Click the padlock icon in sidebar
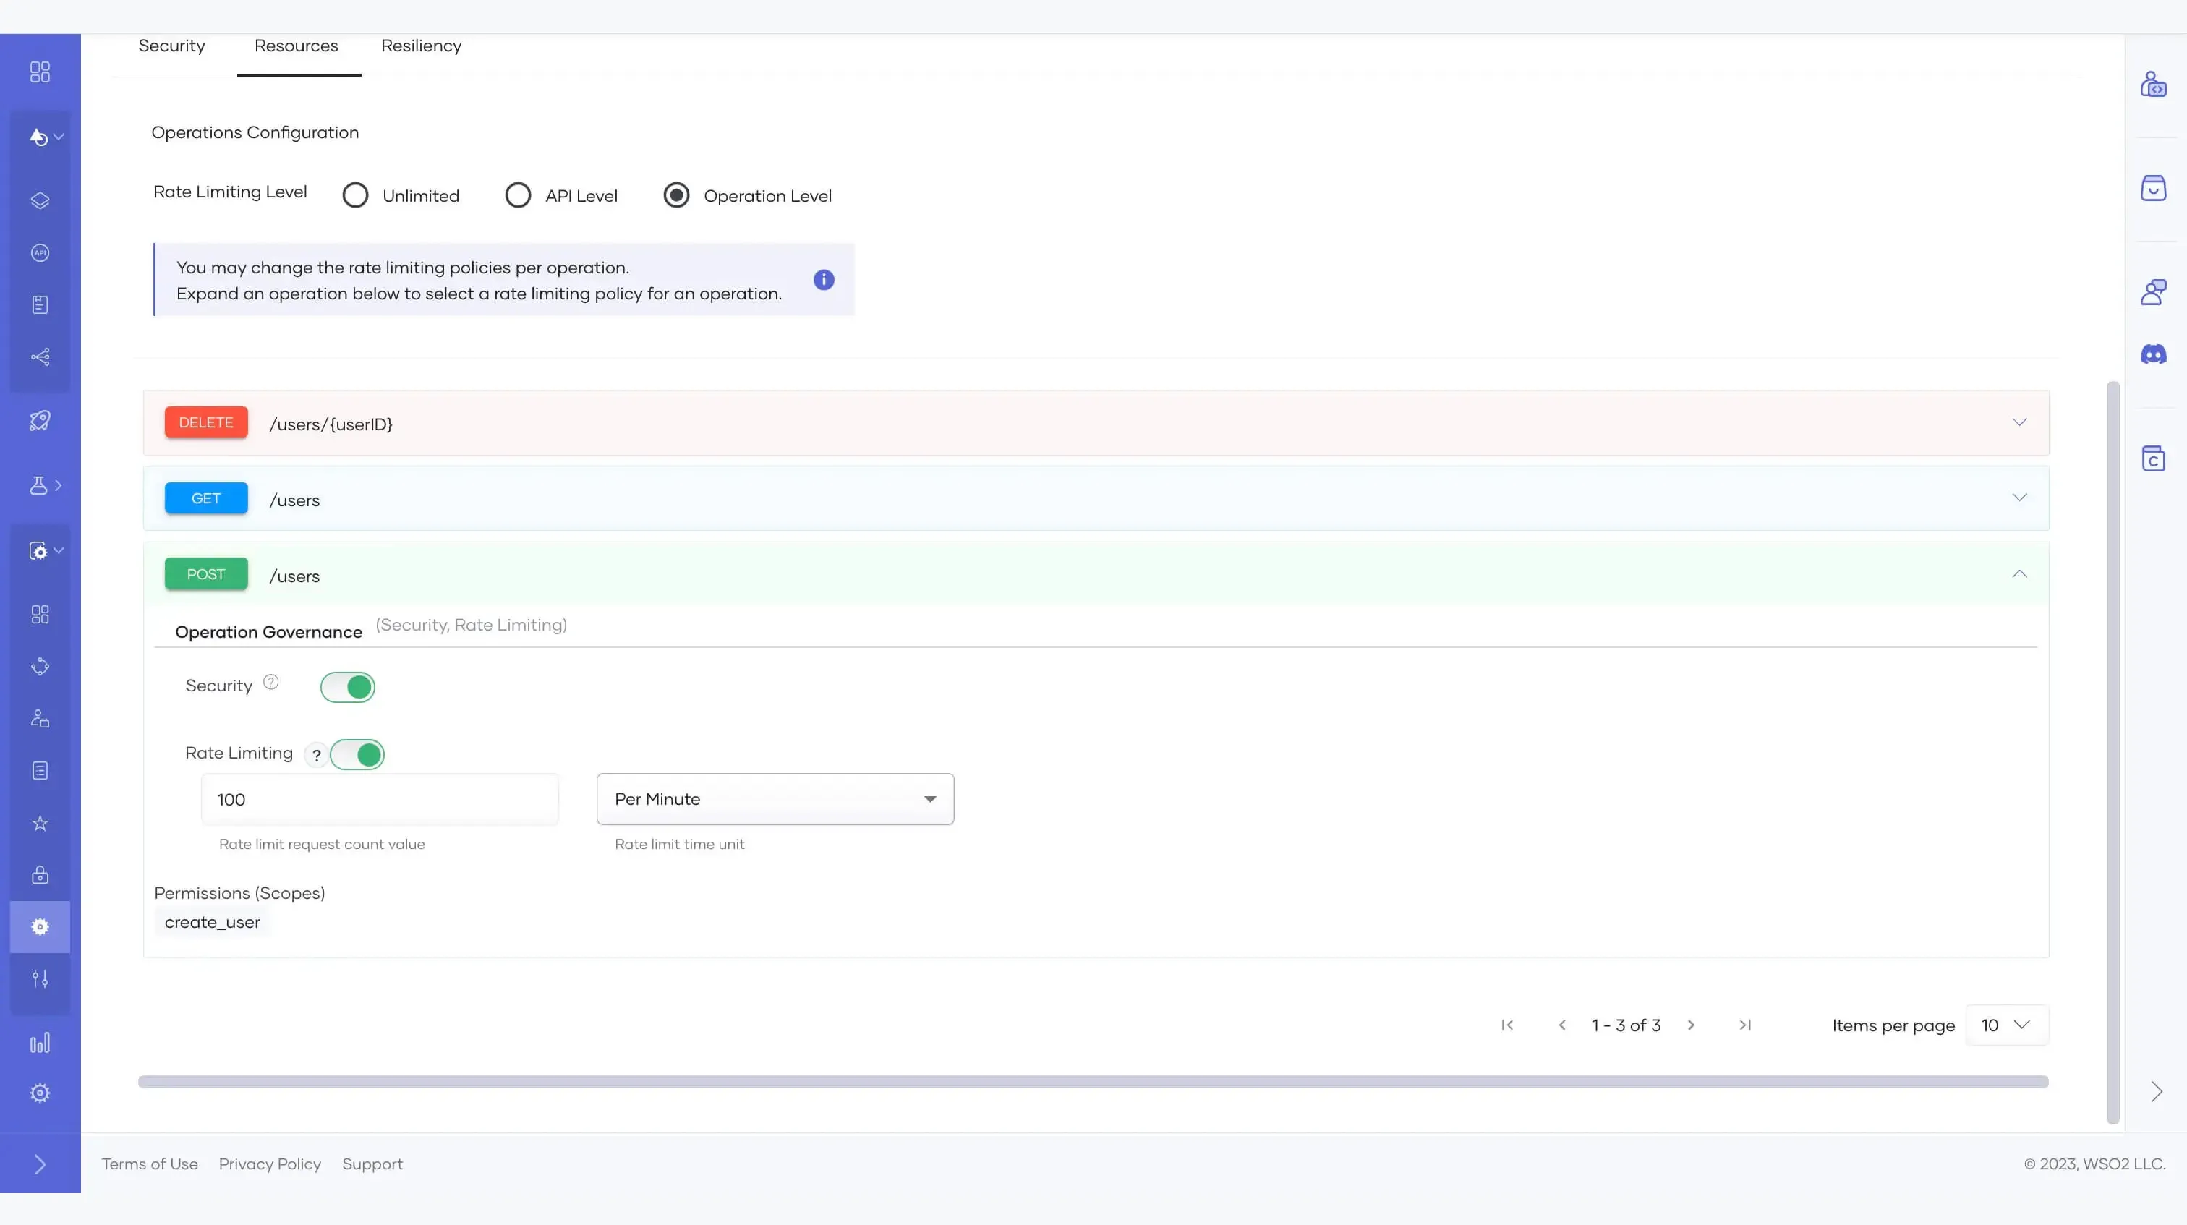Viewport: 2187px width, 1225px height. (40, 875)
